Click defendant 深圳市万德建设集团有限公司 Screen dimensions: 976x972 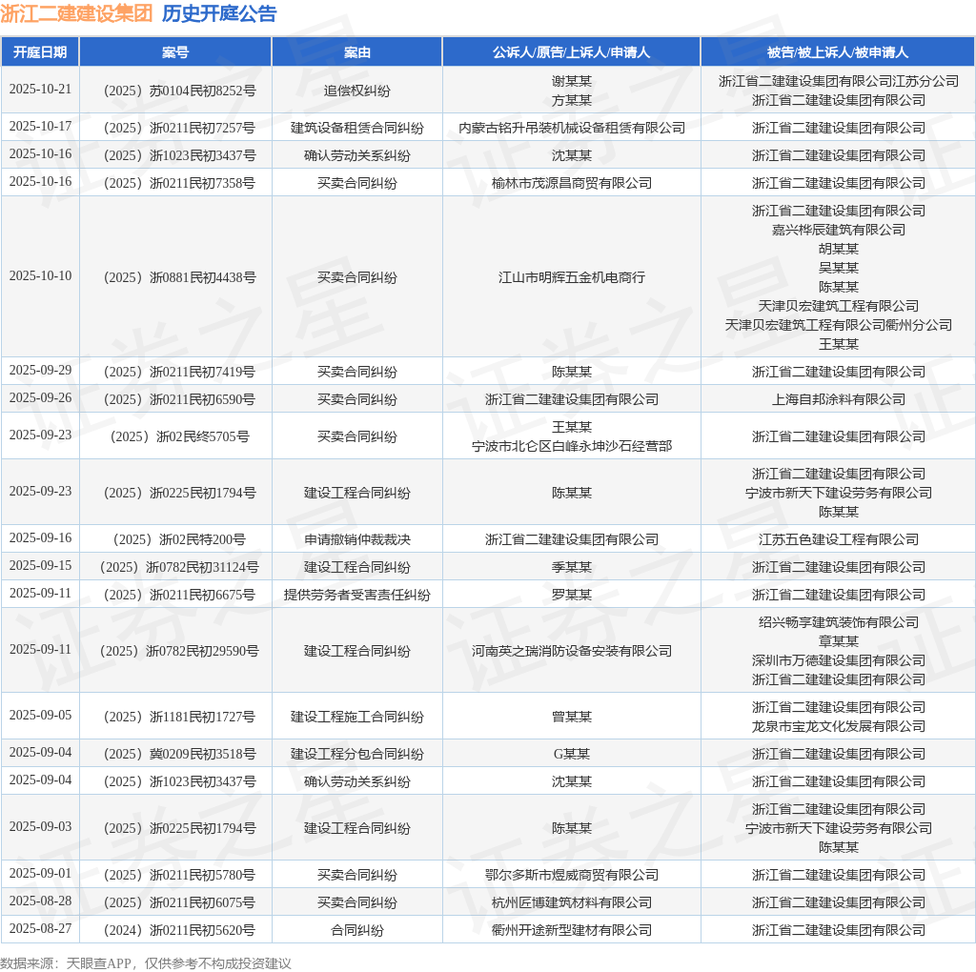pos(839,660)
